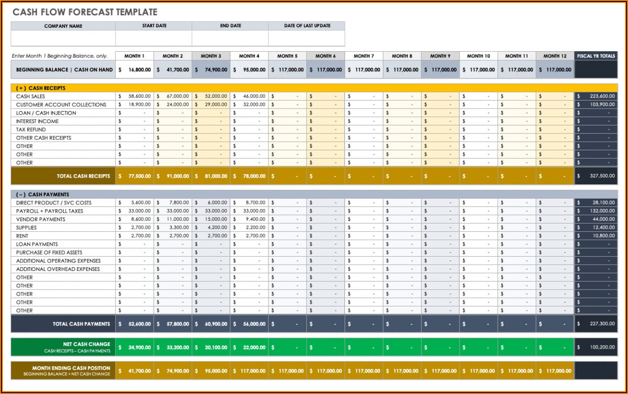
Task: Click the Month 3 Vendor Payments cell
Action: [211, 219]
